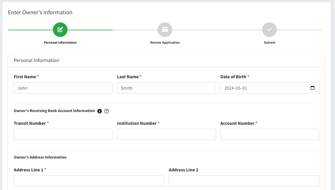Image resolution: width=335 pixels, height=190 pixels.
Task: Click into Address Line 2 field
Action: tap(244, 181)
